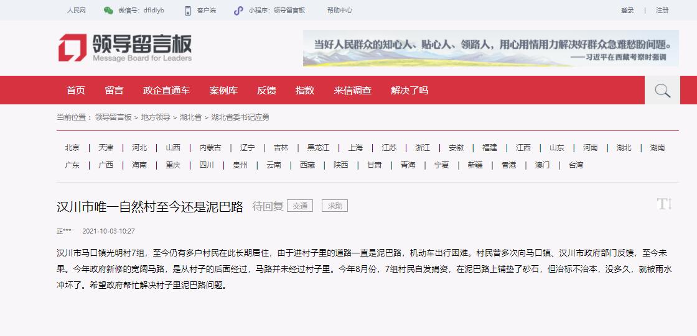Click the 注册 register link

(662, 11)
